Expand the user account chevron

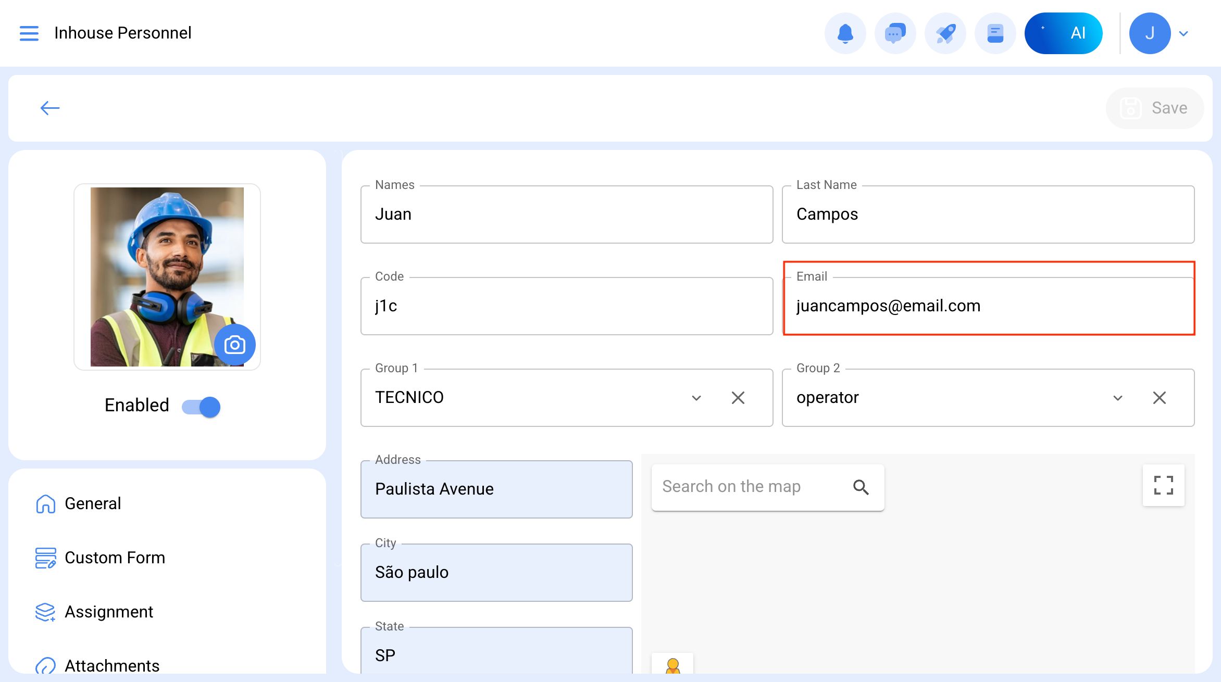click(1183, 34)
